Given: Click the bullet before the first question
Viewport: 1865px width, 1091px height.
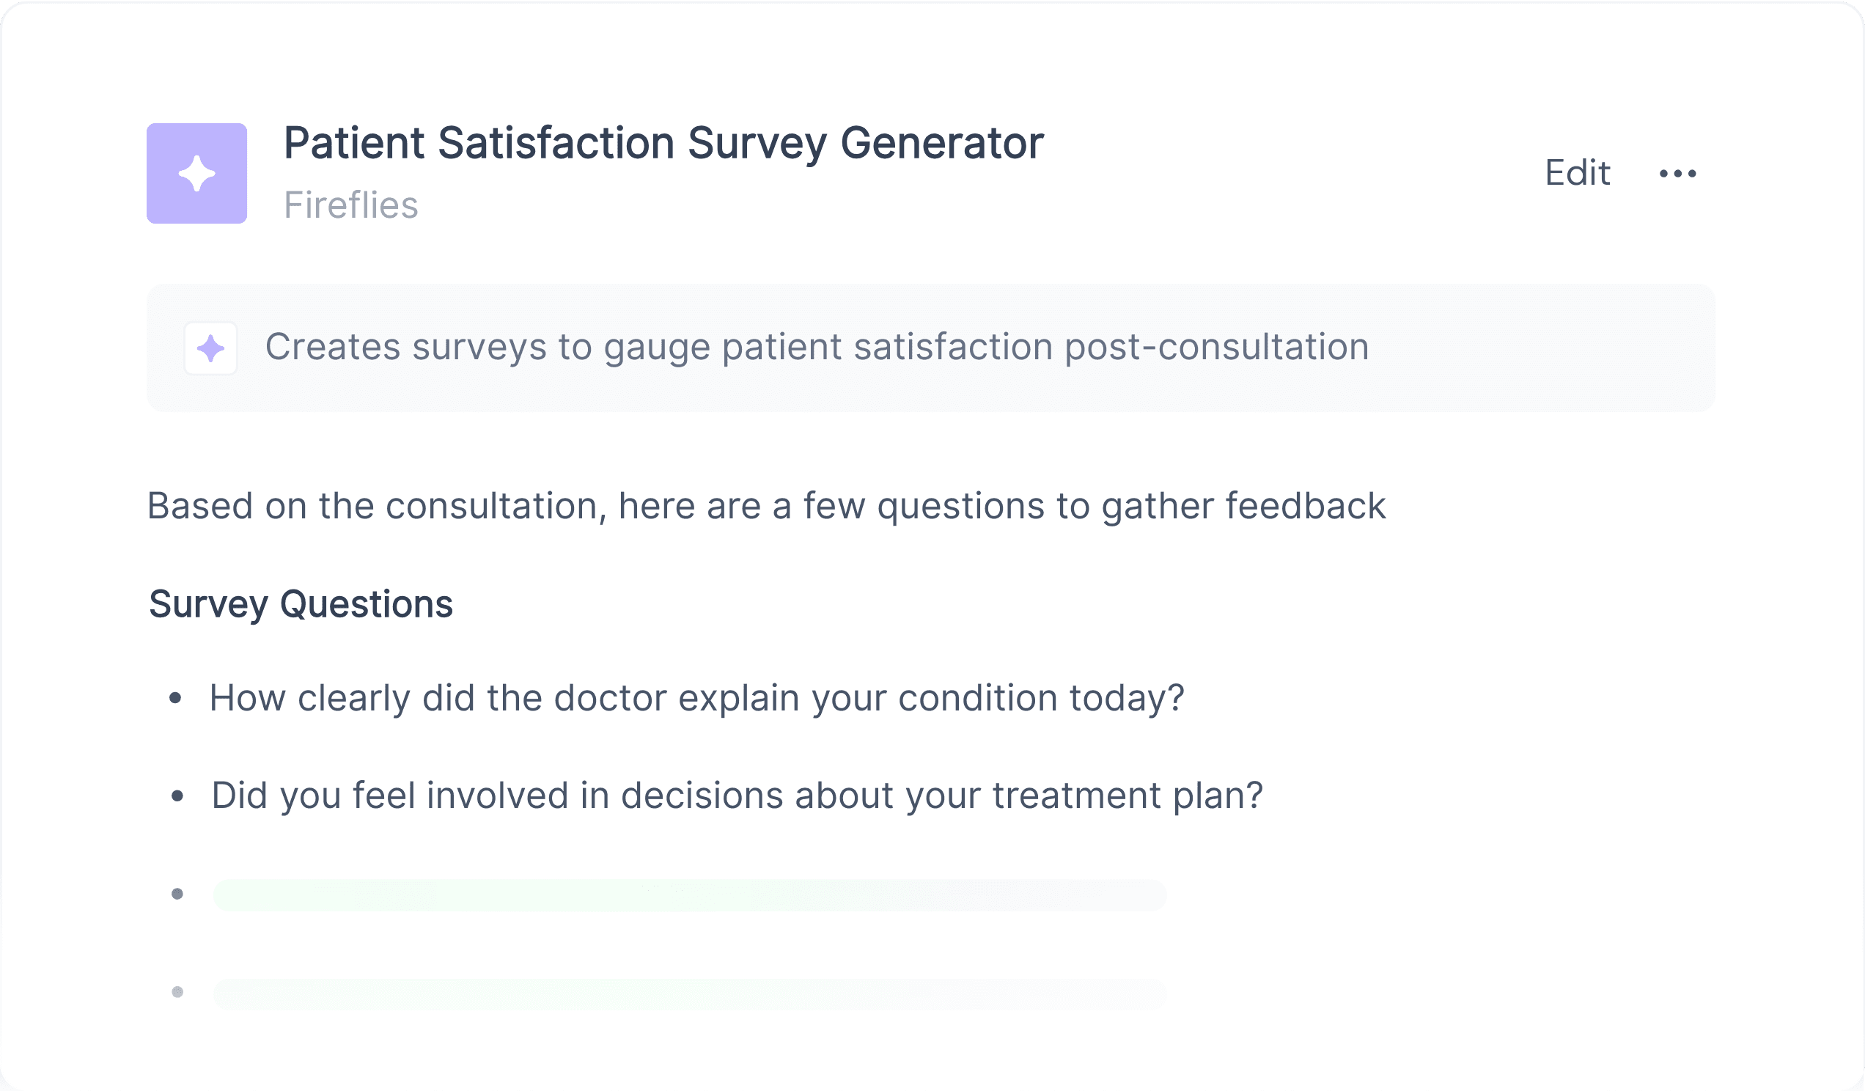Looking at the screenshot, I should pos(175,698).
